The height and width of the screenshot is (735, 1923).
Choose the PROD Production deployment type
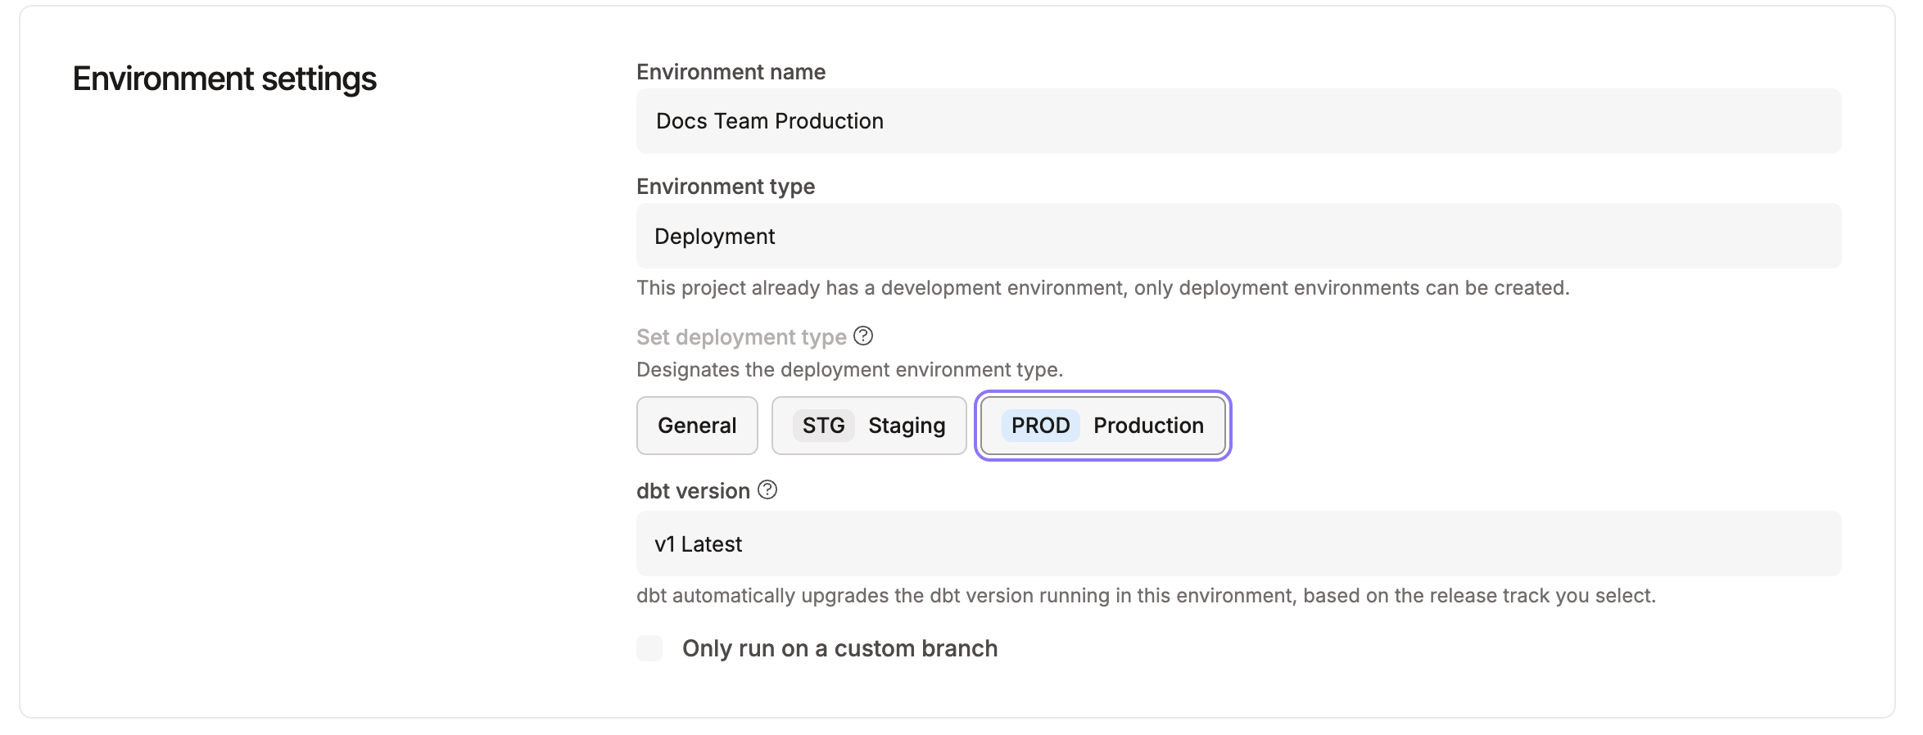(x=1103, y=426)
